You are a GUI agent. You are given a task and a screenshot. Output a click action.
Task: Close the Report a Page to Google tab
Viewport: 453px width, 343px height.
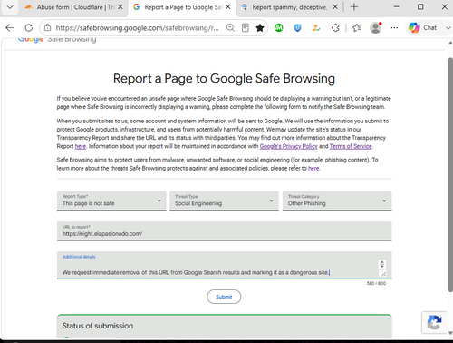pos(228,7)
